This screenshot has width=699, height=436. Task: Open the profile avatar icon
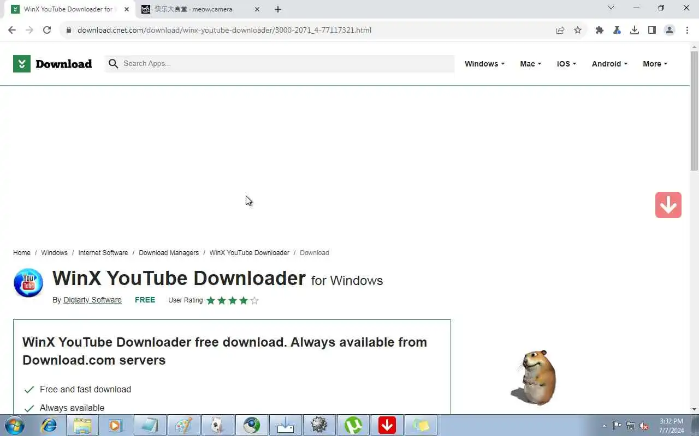click(670, 30)
